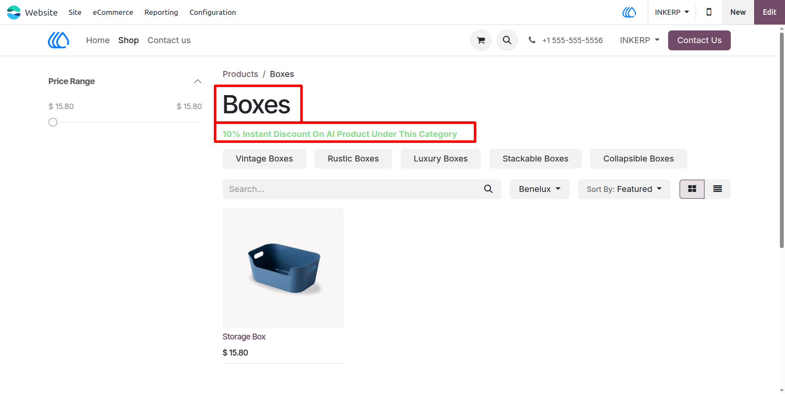Click the New button
785x394 pixels.
[x=738, y=12]
